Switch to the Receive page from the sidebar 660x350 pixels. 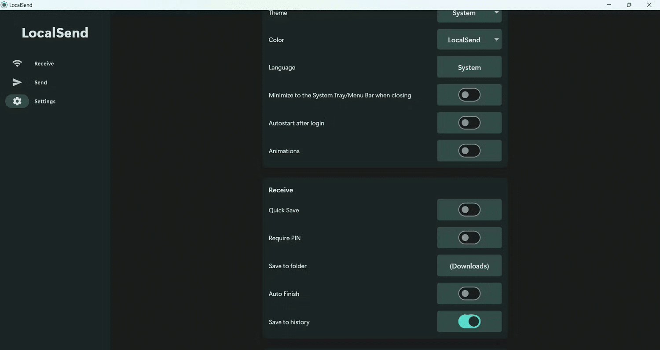pyautogui.click(x=44, y=63)
